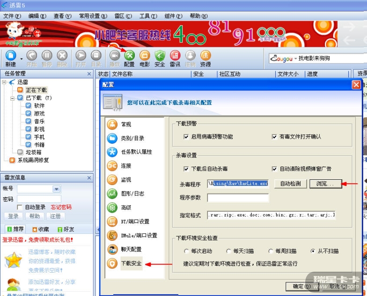
Task: Toggle 有毒文件打开确认 checkbox
Action: [274, 137]
